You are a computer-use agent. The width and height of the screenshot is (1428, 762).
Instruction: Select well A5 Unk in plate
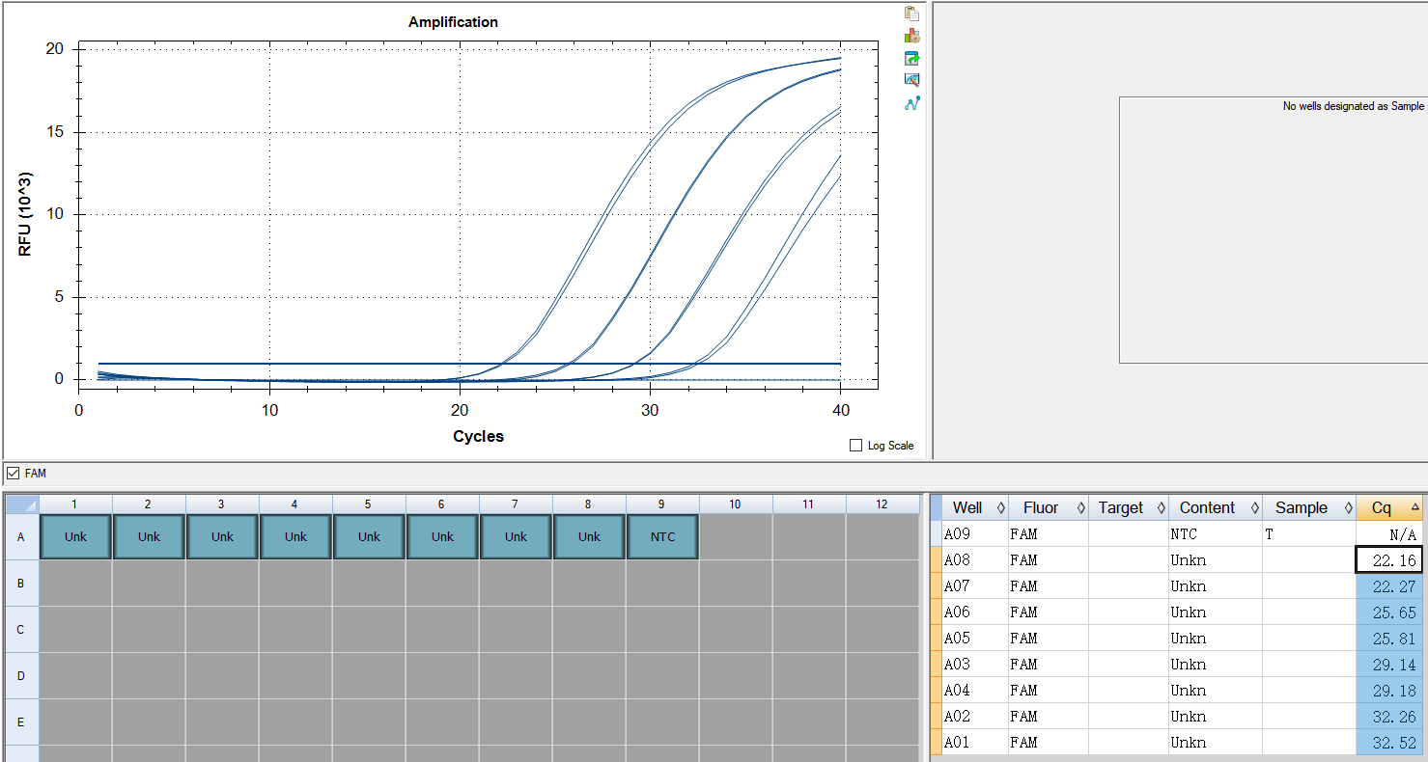[x=369, y=537]
